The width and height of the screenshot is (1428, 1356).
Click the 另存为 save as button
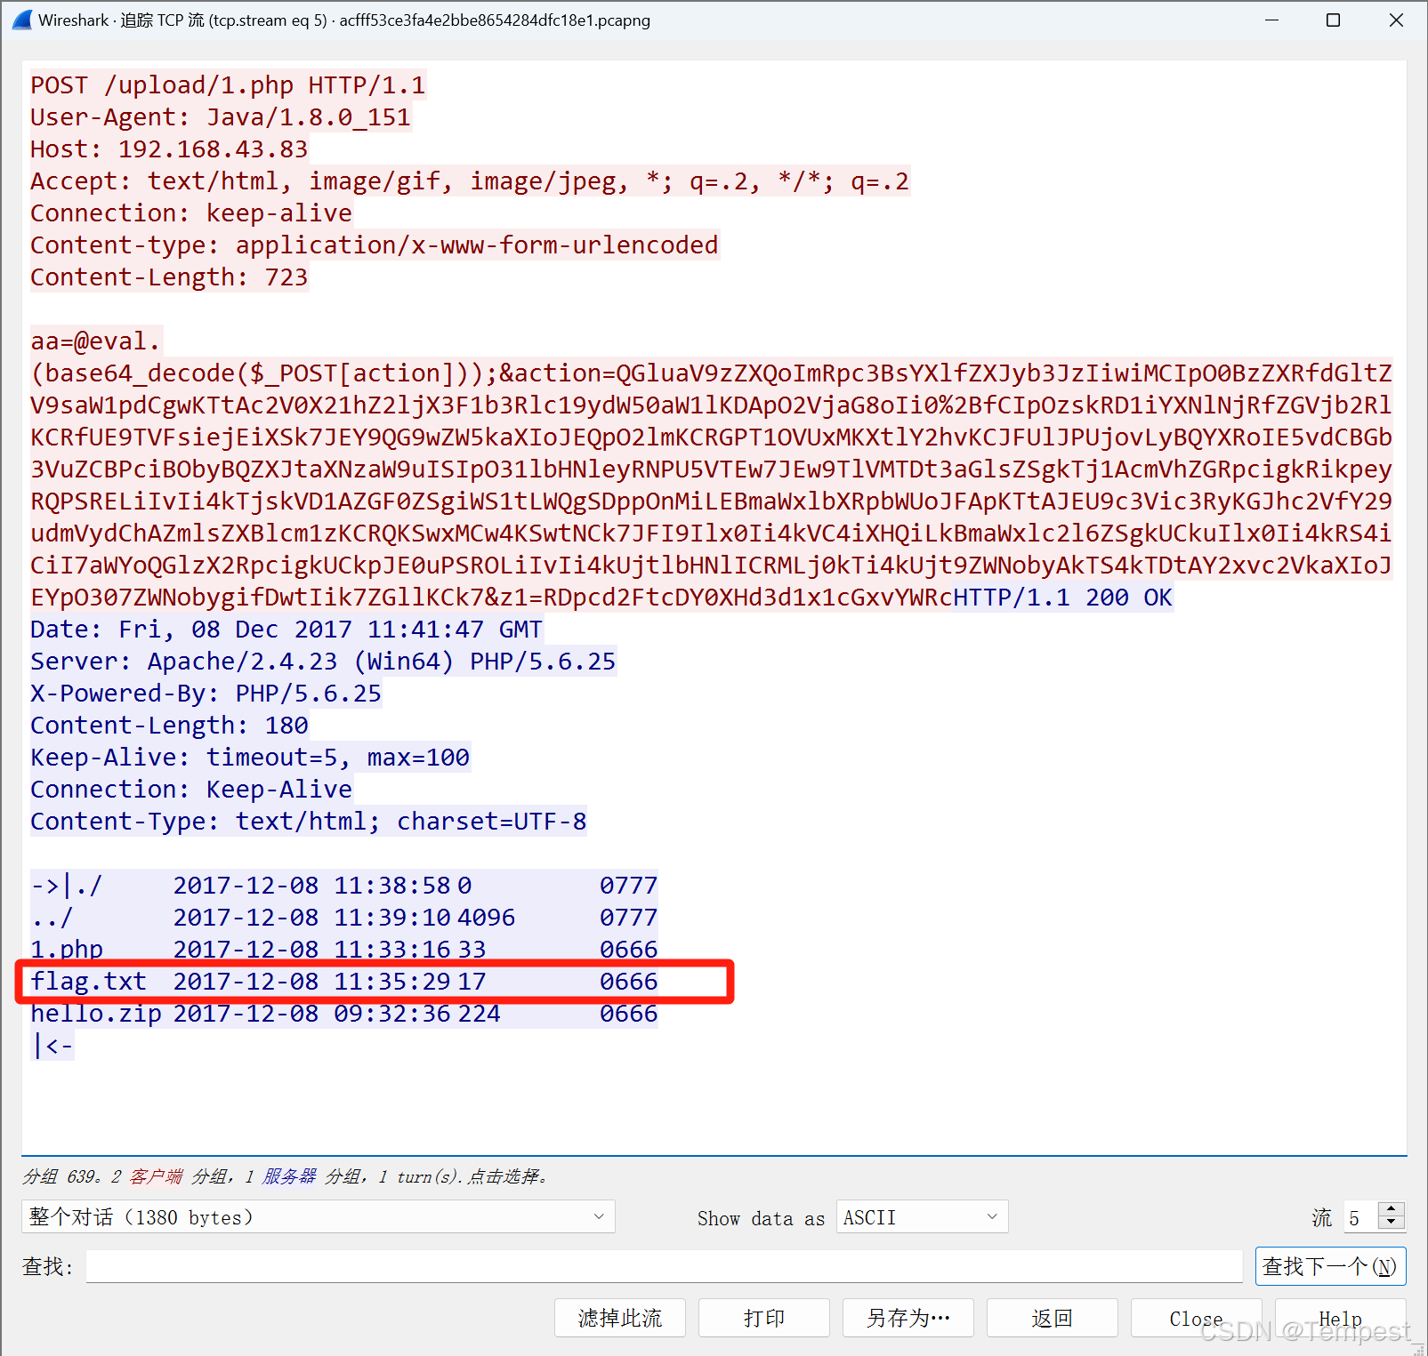pos(908,1318)
